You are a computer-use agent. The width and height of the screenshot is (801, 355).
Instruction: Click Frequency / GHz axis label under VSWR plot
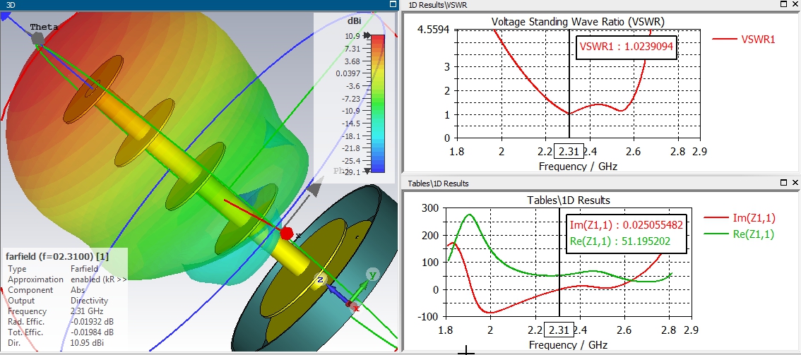point(578,167)
